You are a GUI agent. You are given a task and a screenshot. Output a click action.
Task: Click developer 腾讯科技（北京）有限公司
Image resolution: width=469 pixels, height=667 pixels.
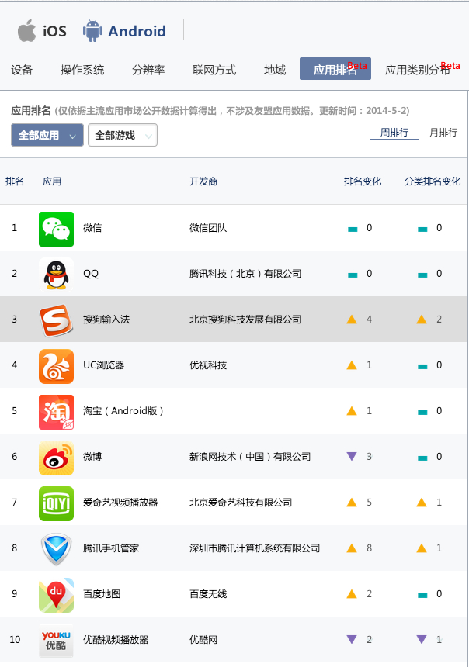coord(245,274)
